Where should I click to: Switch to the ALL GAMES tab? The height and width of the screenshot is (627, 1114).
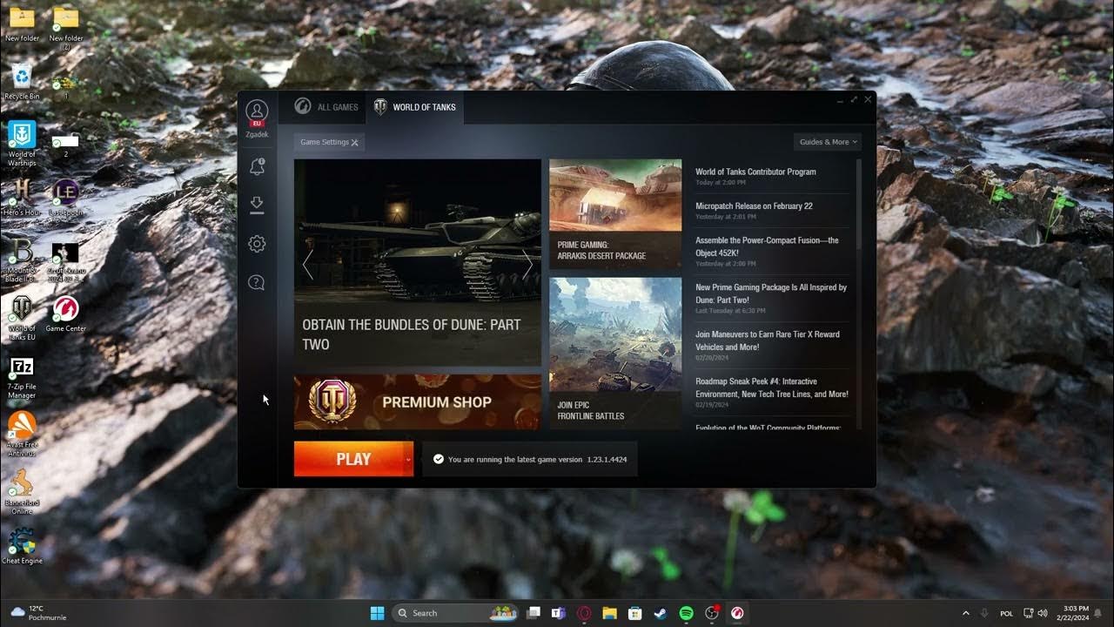tap(325, 106)
